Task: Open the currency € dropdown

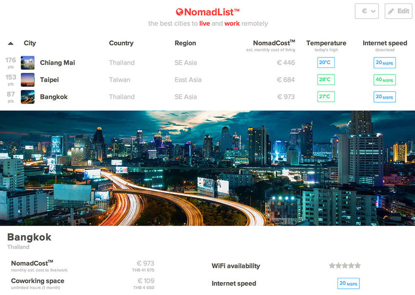Action: click(367, 11)
